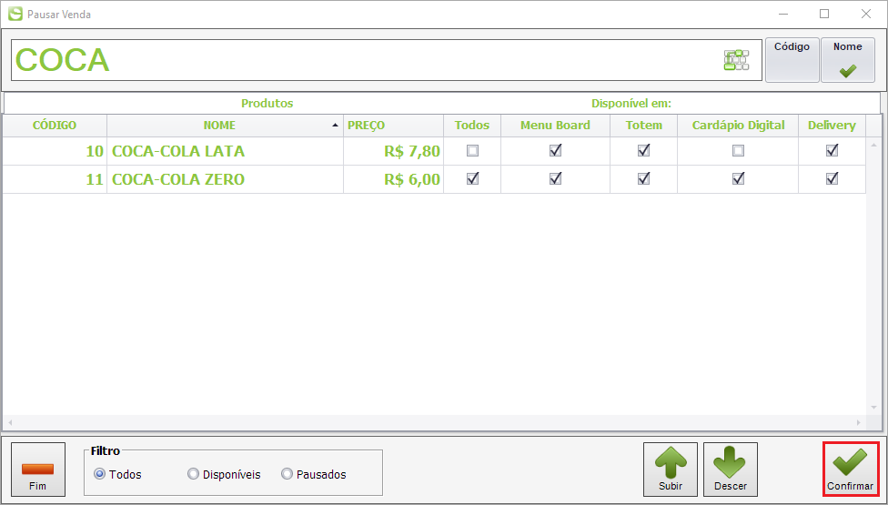Image resolution: width=888 pixels, height=505 pixels.
Task: Click code 10 cell
Action: point(55,151)
